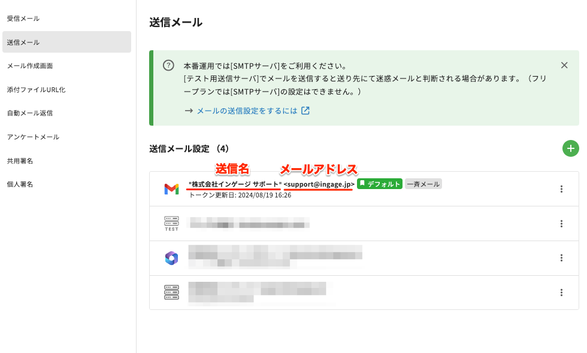The width and height of the screenshot is (587, 353).
Task: Click the question mark help icon
Action: pos(168,65)
